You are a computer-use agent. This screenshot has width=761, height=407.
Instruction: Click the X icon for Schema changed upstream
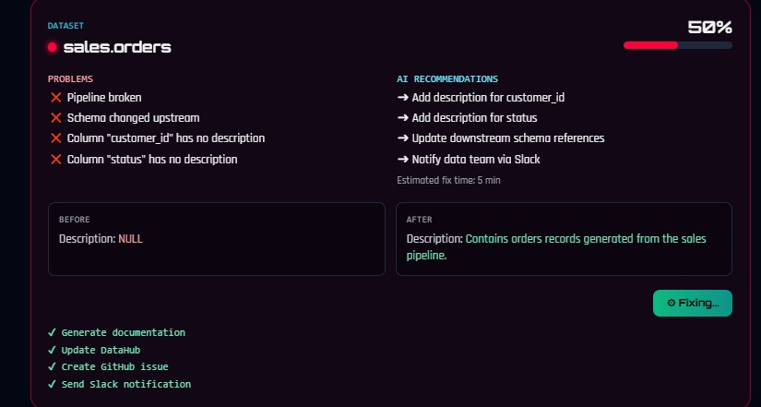(x=56, y=118)
